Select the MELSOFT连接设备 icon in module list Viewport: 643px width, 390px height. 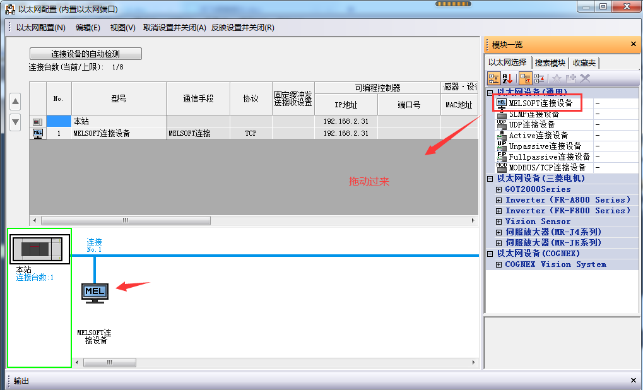502,103
